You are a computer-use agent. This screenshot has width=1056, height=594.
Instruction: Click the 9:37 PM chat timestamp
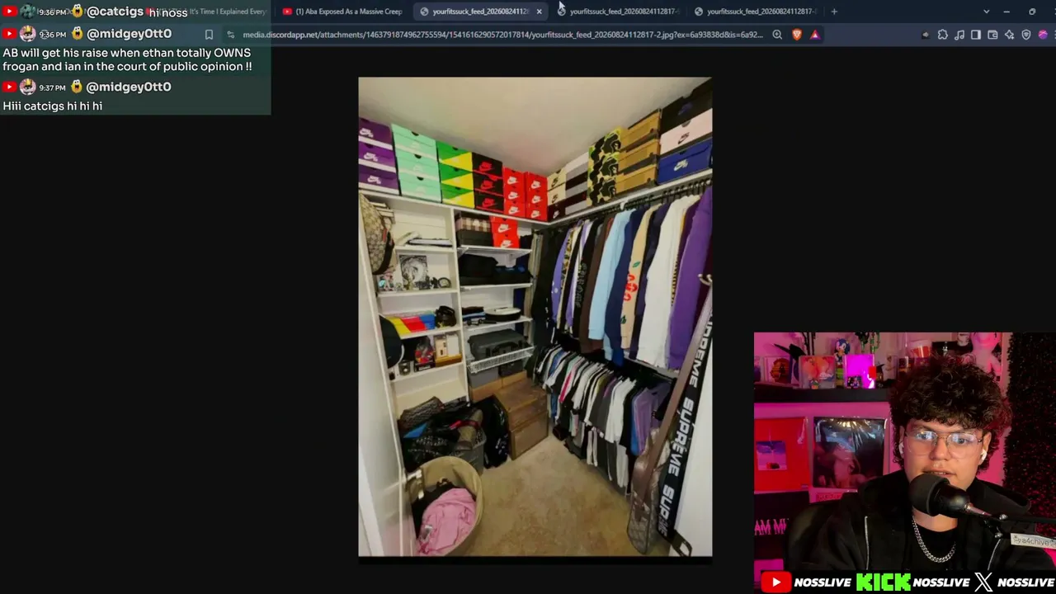(54, 87)
